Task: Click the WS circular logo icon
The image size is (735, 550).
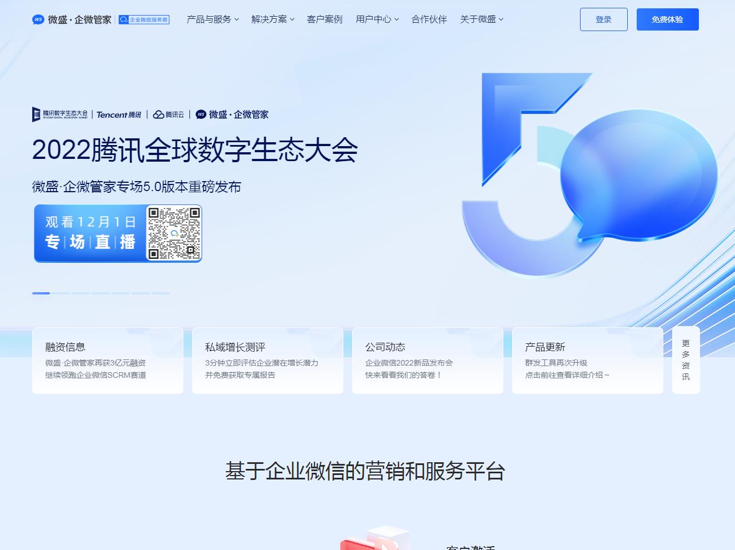Action: (x=38, y=19)
